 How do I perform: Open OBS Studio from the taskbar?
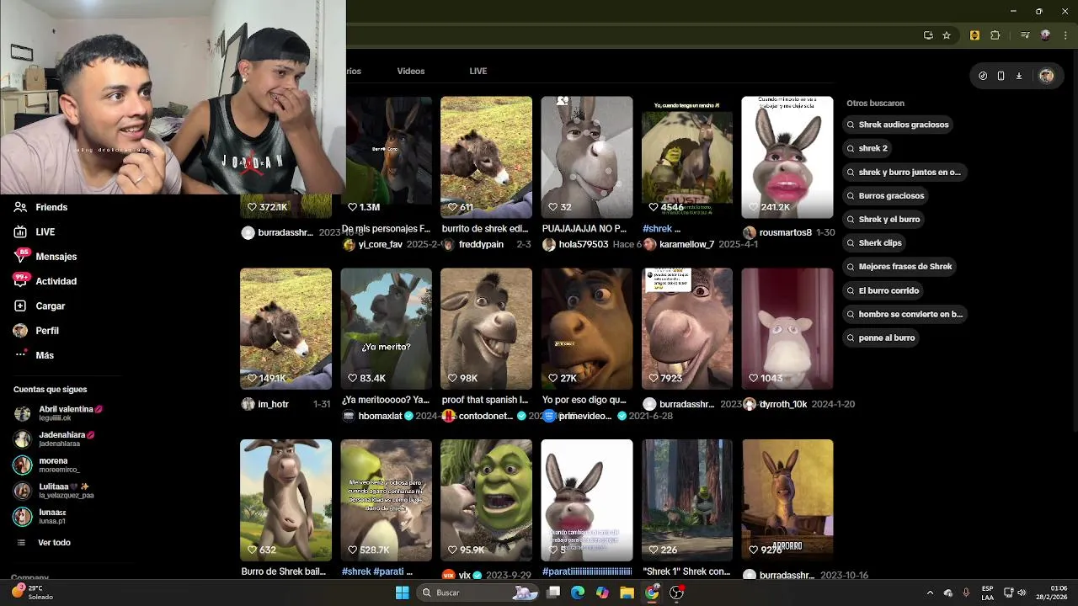coord(676,593)
